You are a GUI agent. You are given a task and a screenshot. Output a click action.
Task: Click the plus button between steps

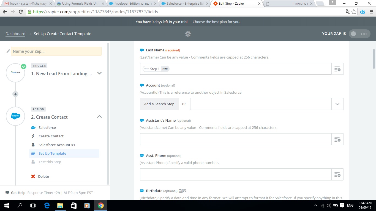[x=15, y=94]
